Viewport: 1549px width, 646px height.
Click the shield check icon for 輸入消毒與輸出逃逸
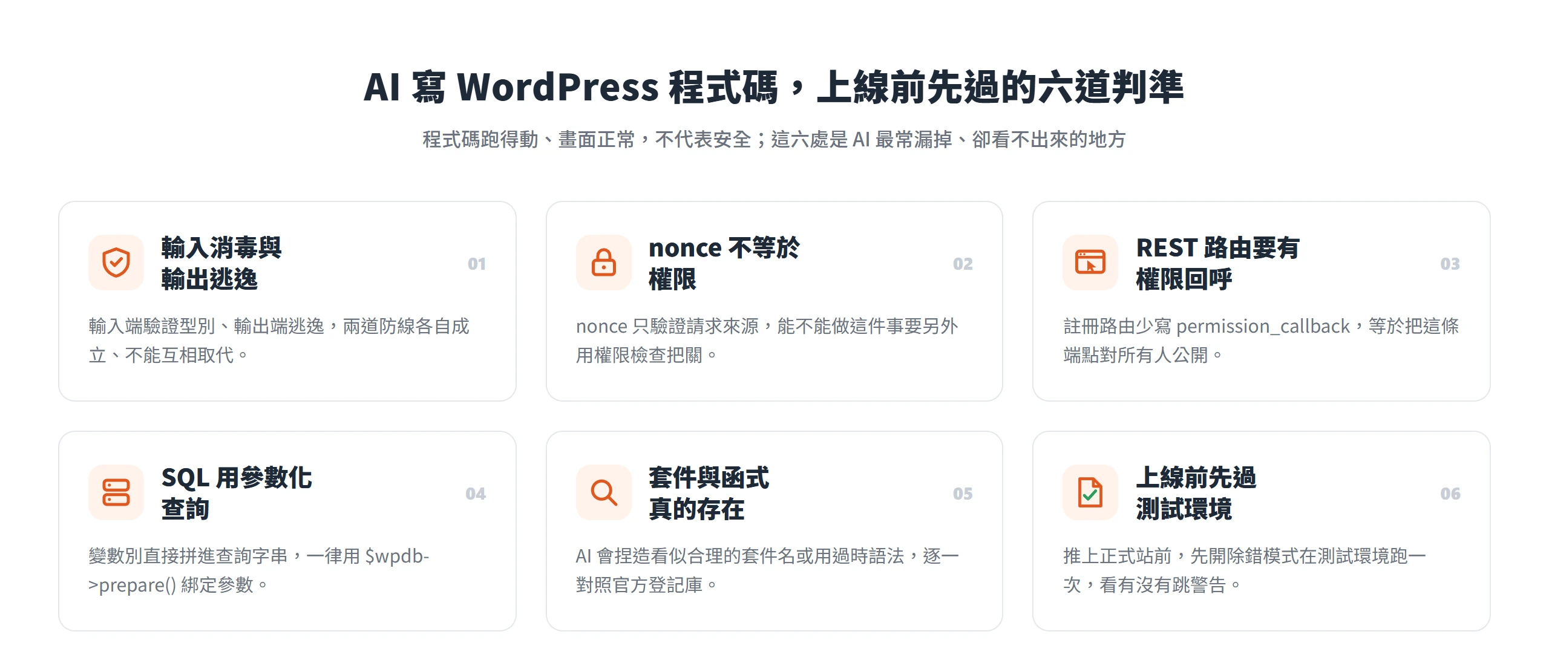[116, 263]
